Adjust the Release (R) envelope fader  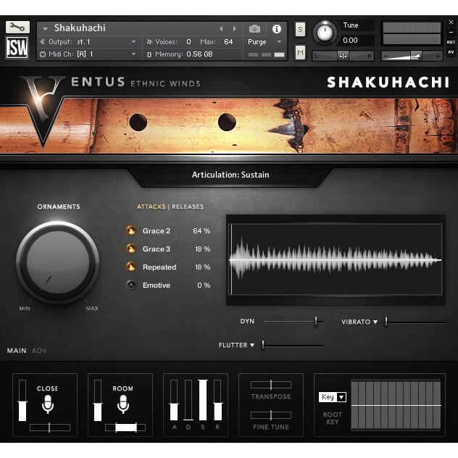217,400
